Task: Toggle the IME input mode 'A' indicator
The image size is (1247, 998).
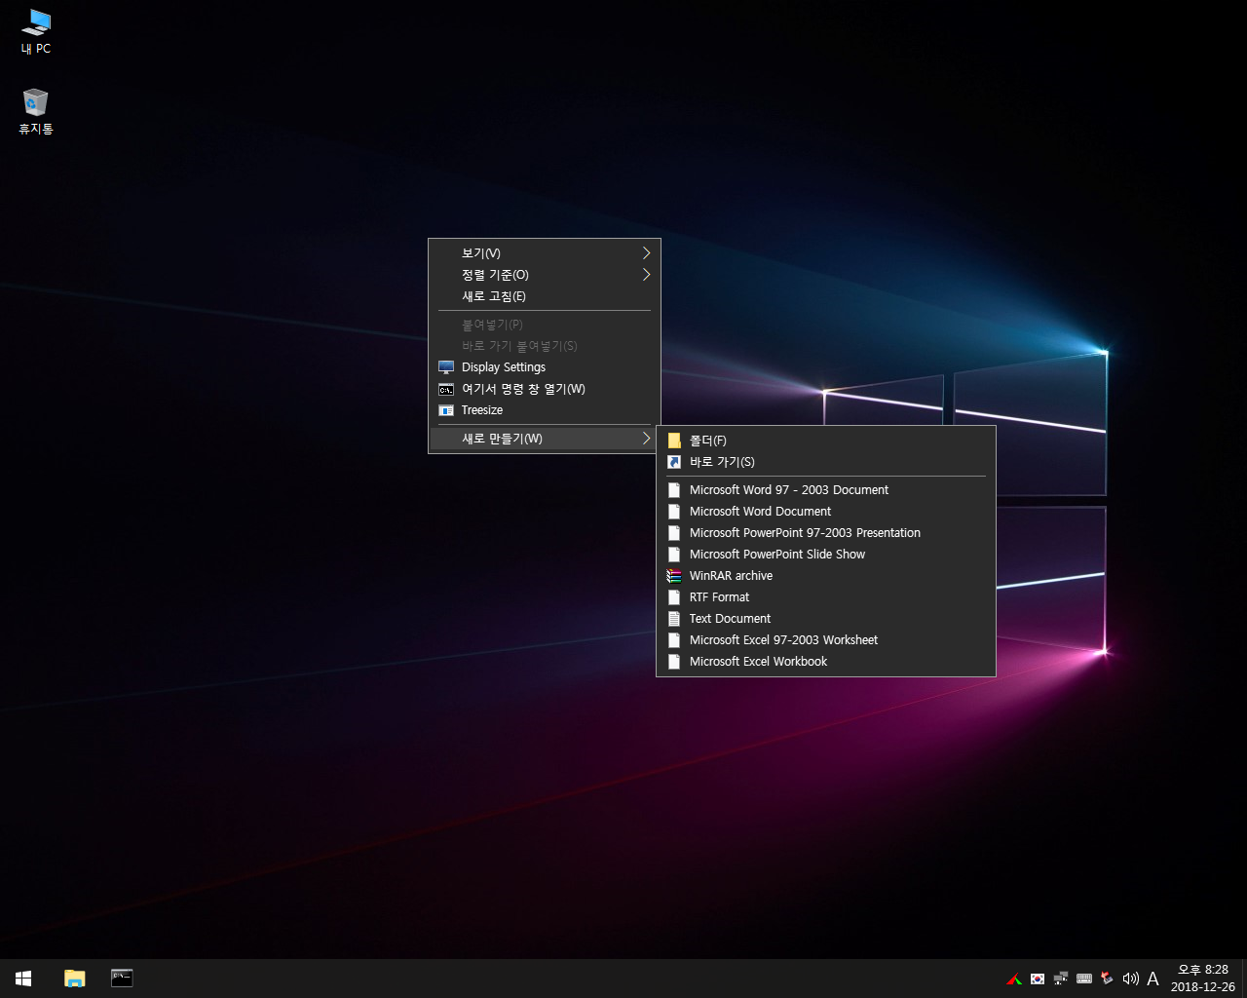Action: [1153, 979]
